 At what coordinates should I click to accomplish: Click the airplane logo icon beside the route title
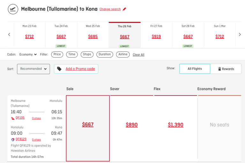click(x=13, y=9)
